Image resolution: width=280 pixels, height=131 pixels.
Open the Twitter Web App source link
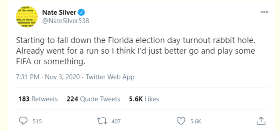pyautogui.click(x=110, y=77)
